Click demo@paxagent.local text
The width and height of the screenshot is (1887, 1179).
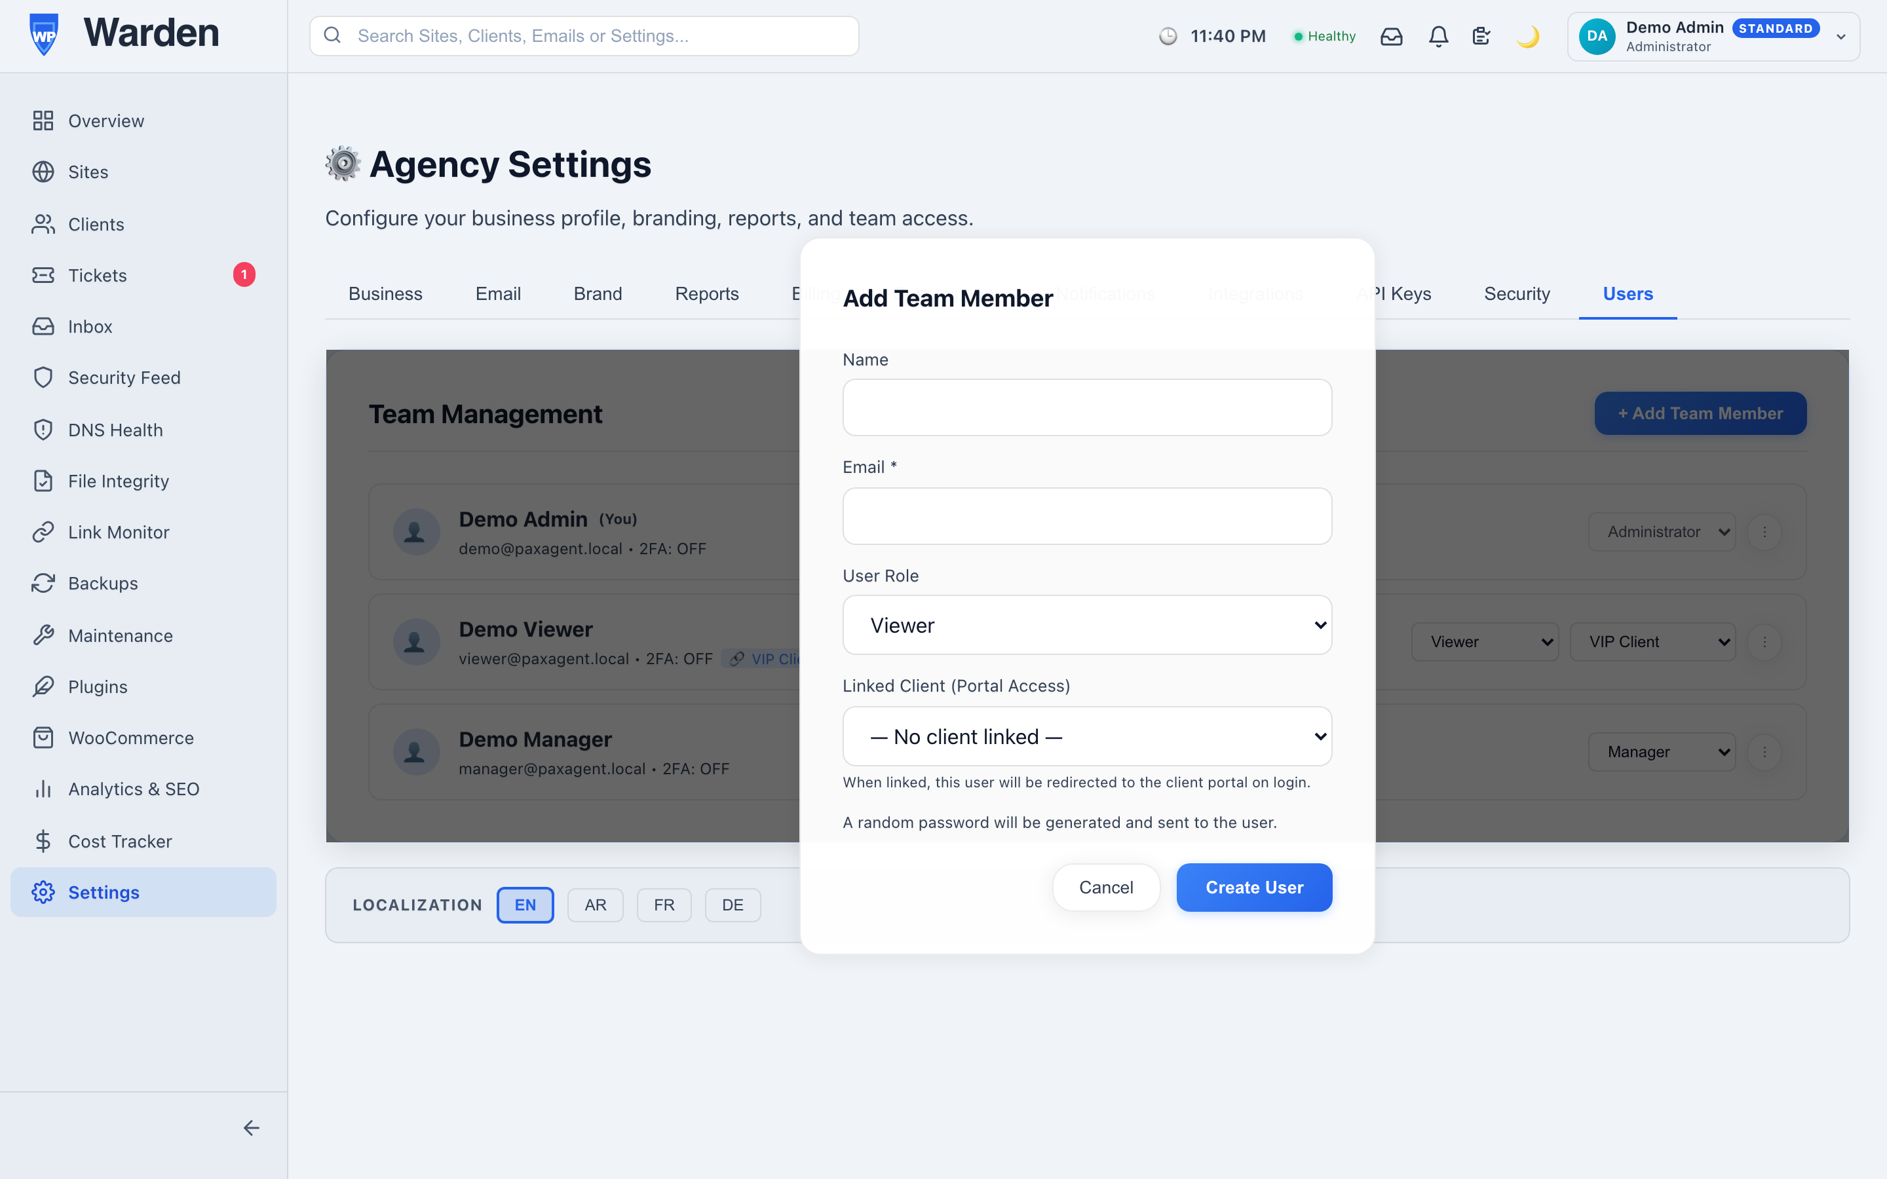pos(541,549)
